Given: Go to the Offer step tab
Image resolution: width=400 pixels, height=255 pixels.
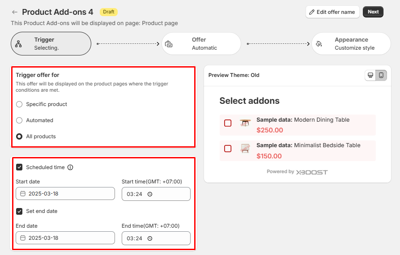Looking at the screenshot, I should click(x=201, y=43).
